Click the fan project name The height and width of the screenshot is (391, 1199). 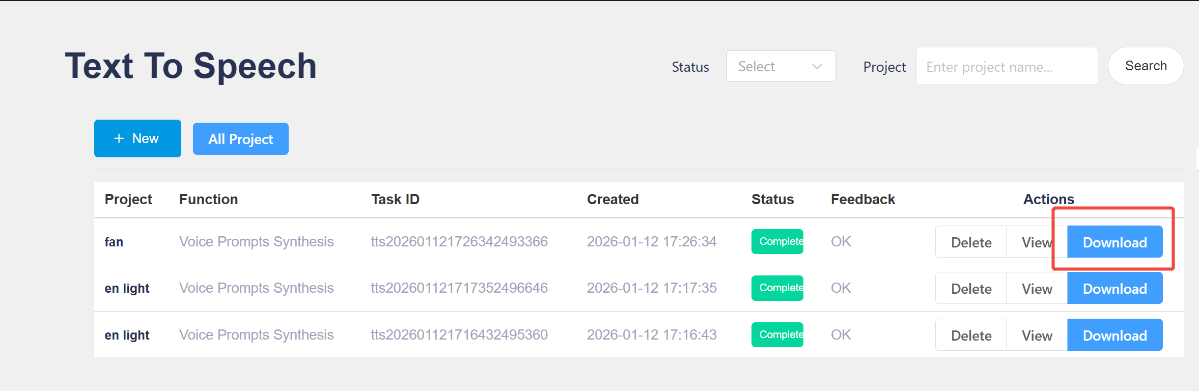[114, 242]
